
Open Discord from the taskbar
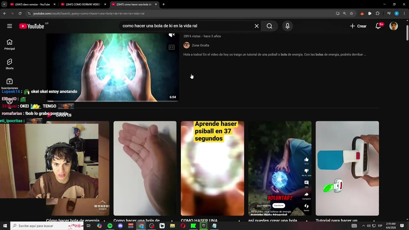pyautogui.click(x=120, y=226)
